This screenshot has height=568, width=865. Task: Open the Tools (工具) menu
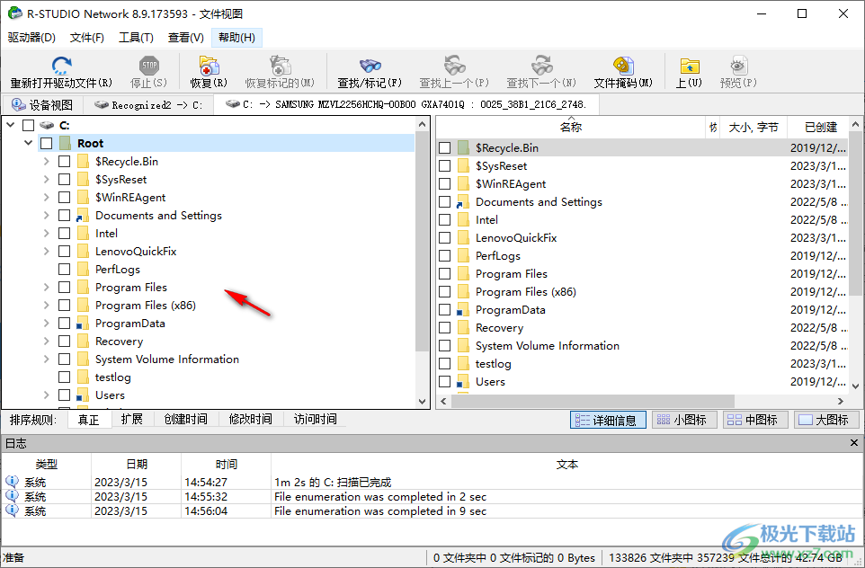tap(136, 38)
